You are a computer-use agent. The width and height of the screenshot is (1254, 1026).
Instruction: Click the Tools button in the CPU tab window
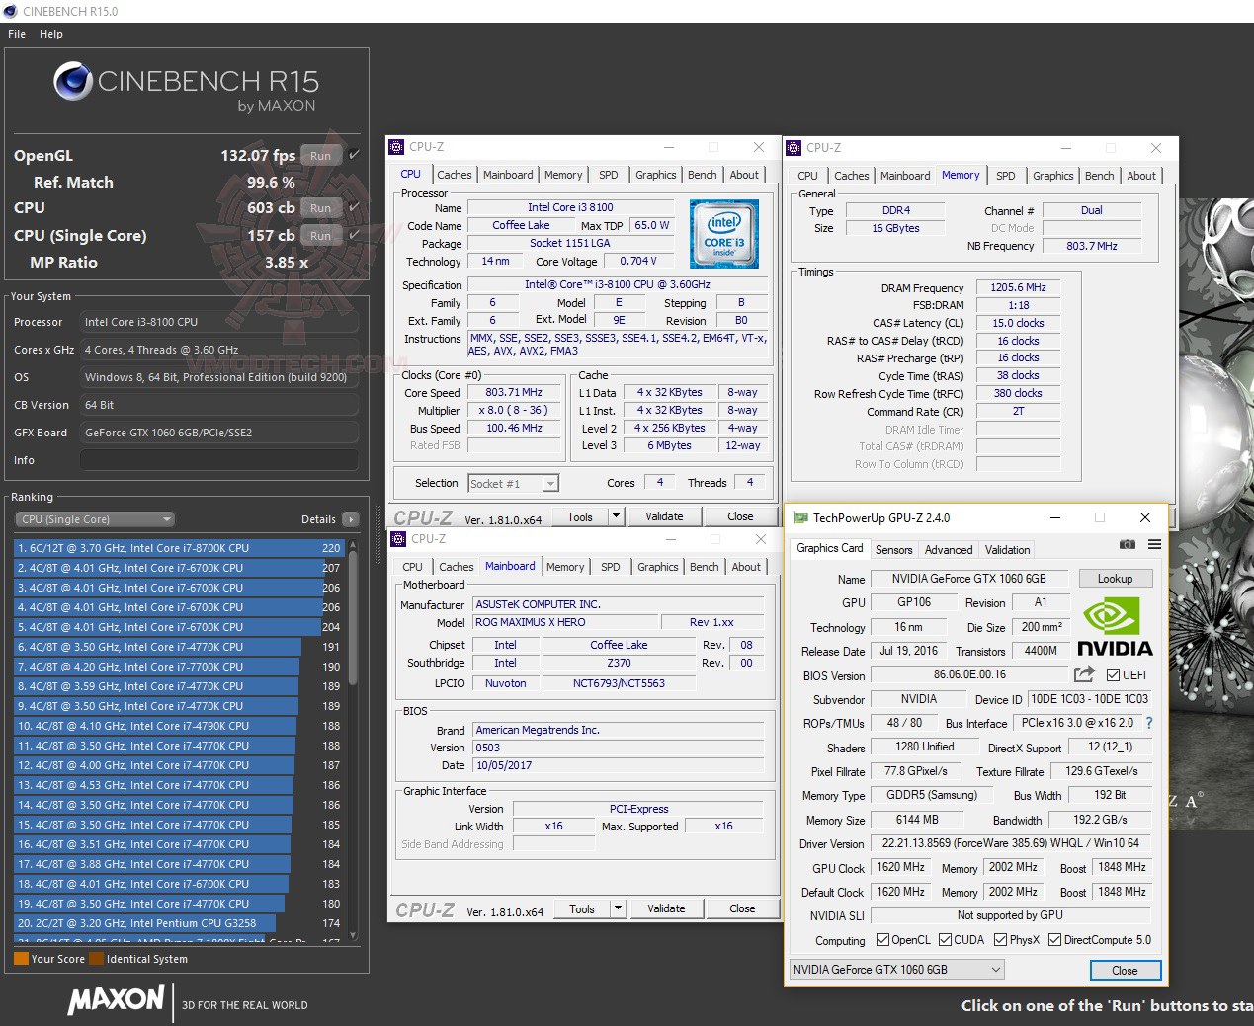pyautogui.click(x=580, y=515)
